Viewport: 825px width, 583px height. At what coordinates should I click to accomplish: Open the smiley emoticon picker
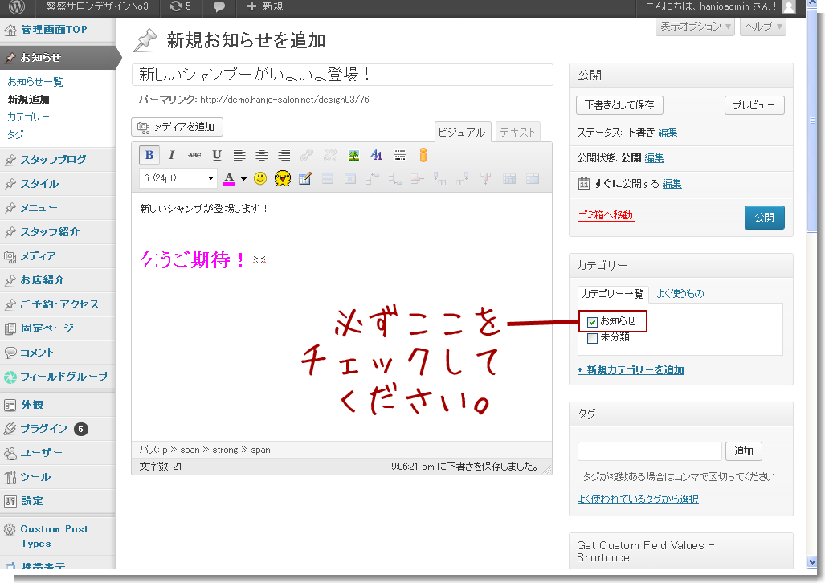click(260, 178)
